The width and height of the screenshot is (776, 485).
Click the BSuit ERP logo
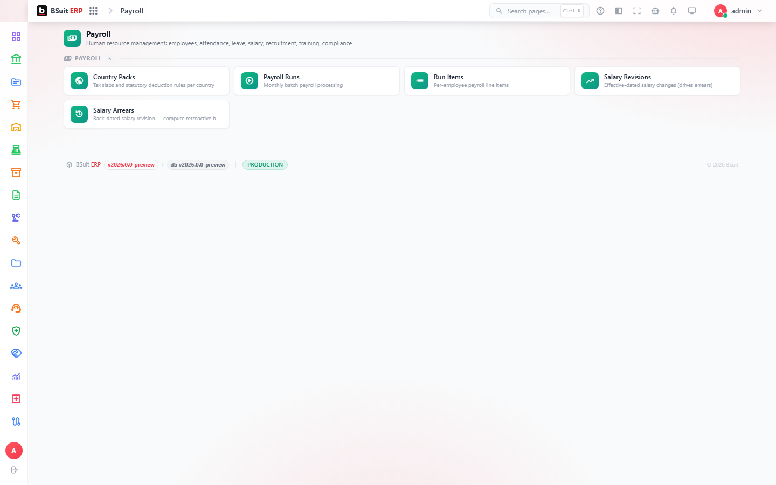pos(60,11)
